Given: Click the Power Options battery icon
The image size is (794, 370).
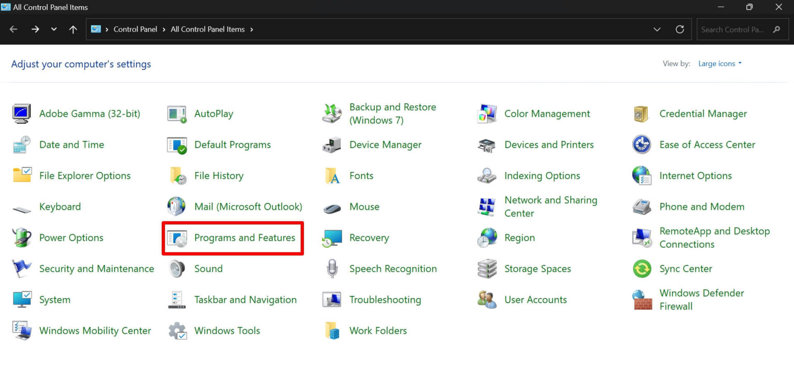Looking at the screenshot, I should pos(22,238).
